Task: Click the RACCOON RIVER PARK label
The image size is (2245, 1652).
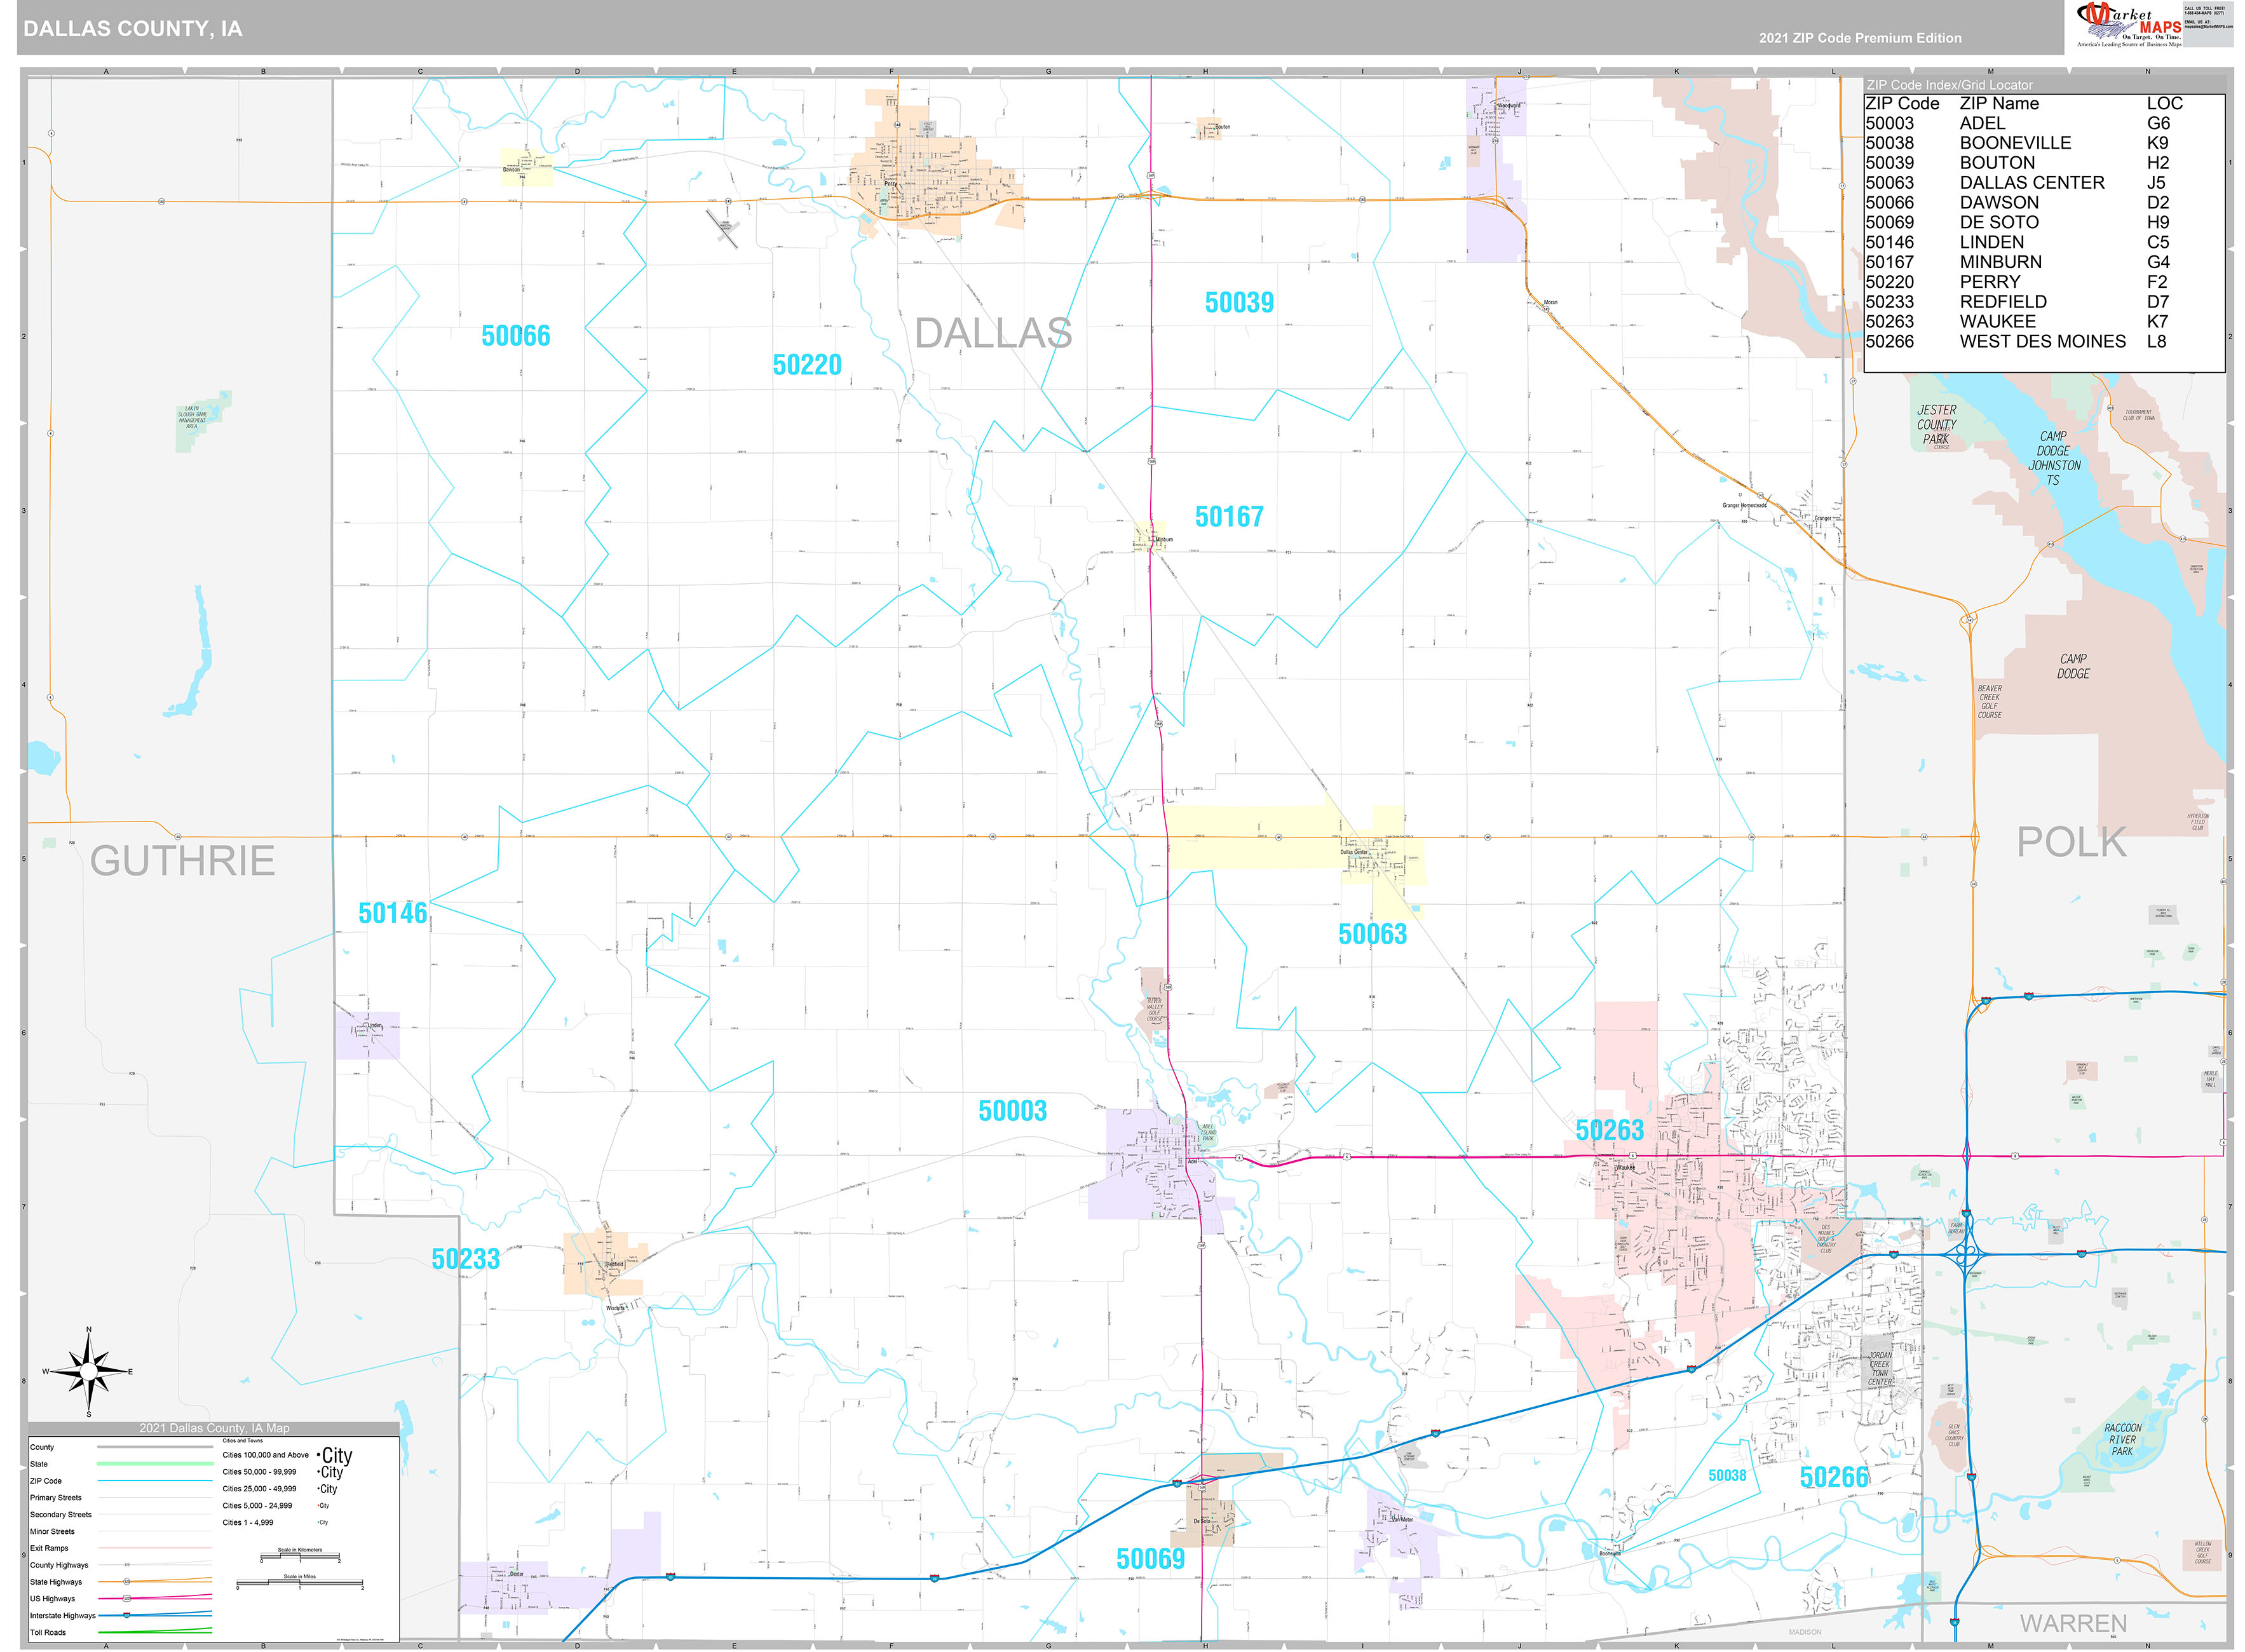Action: click(2122, 1439)
